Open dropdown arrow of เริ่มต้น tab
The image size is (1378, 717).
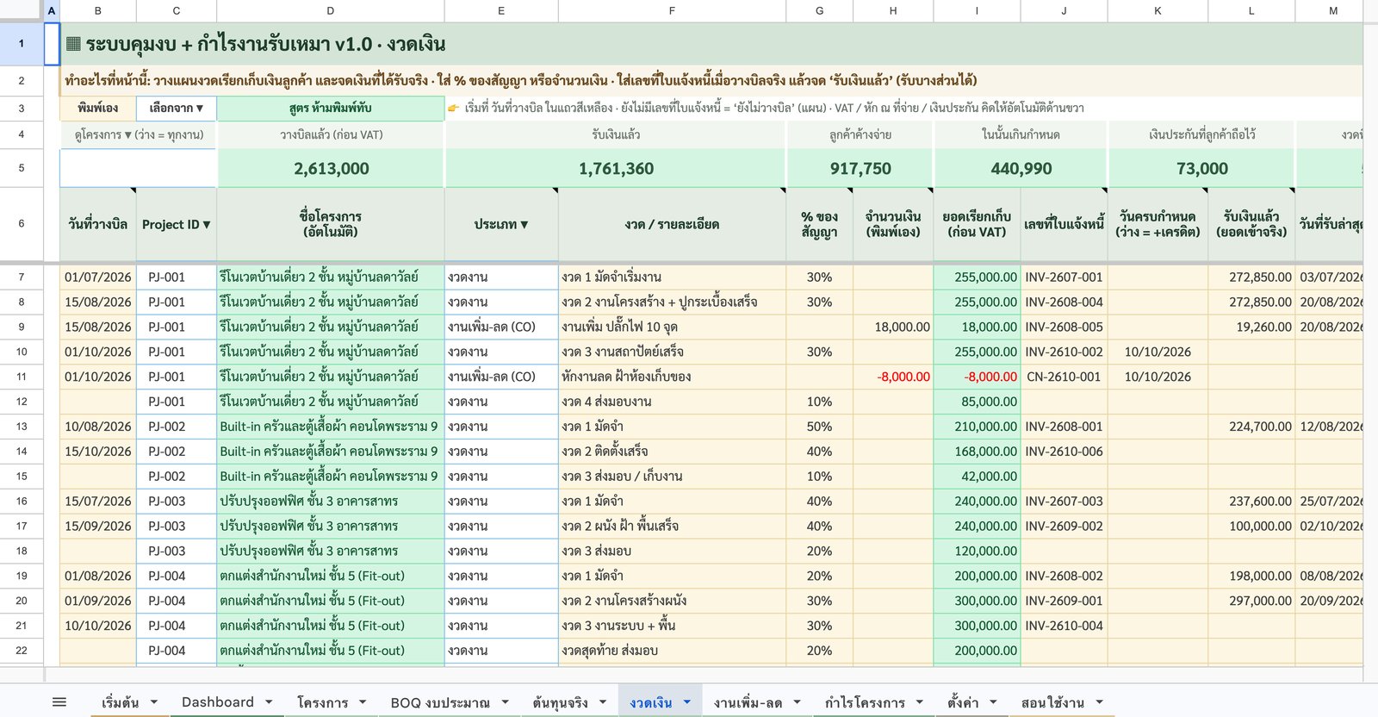click(x=154, y=702)
